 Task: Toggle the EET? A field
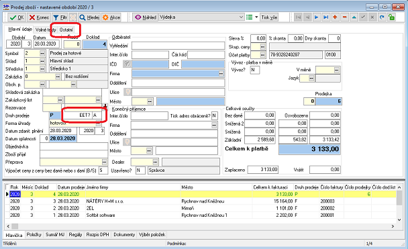[97, 115]
